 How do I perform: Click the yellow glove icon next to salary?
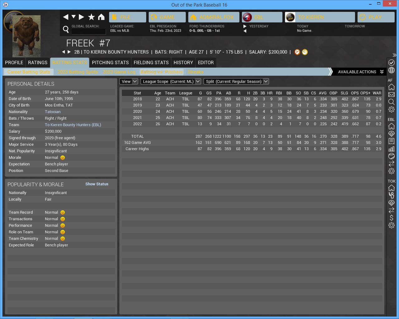[305, 52]
